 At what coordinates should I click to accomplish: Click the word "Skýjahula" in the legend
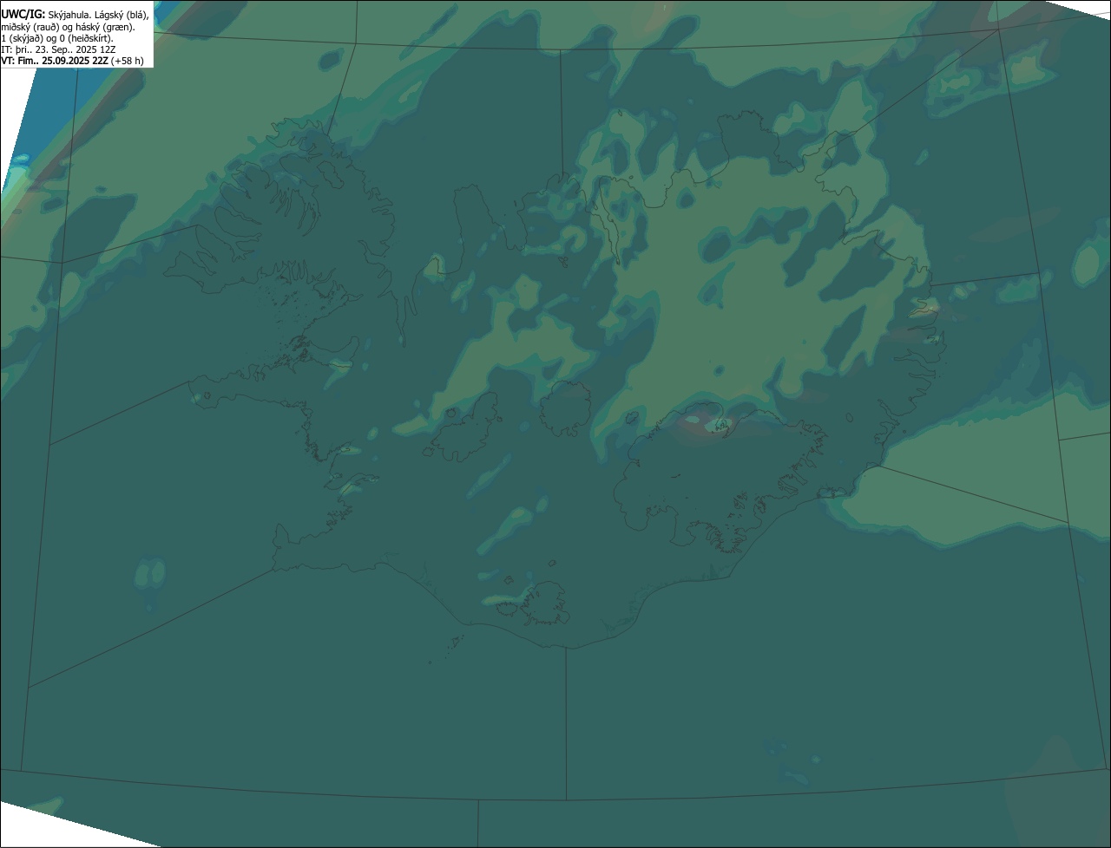coord(68,16)
